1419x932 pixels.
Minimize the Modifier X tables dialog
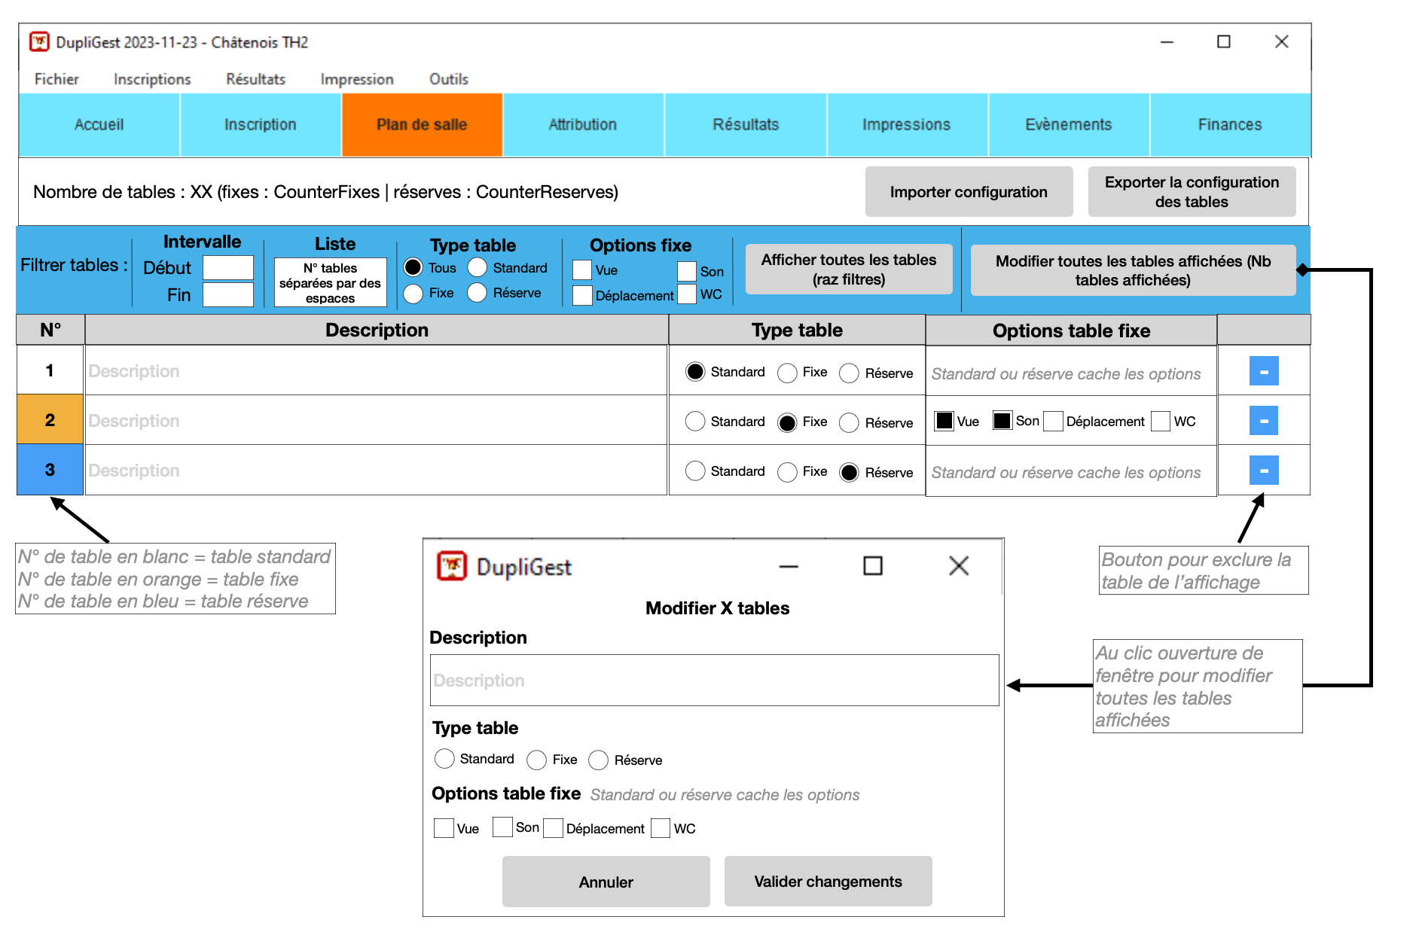point(789,566)
